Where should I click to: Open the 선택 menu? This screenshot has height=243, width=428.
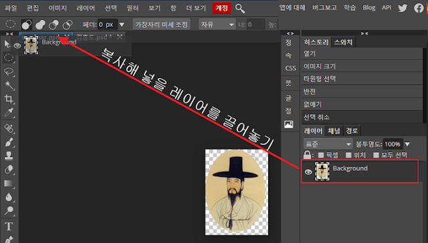[x=110, y=8]
